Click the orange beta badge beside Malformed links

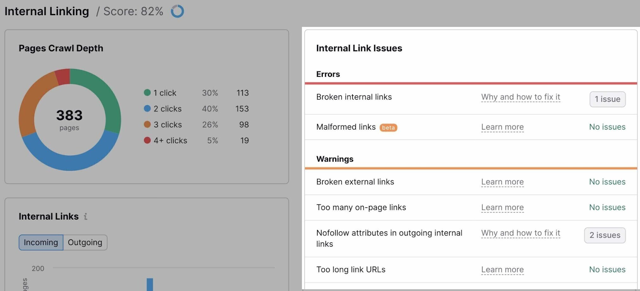(x=388, y=127)
